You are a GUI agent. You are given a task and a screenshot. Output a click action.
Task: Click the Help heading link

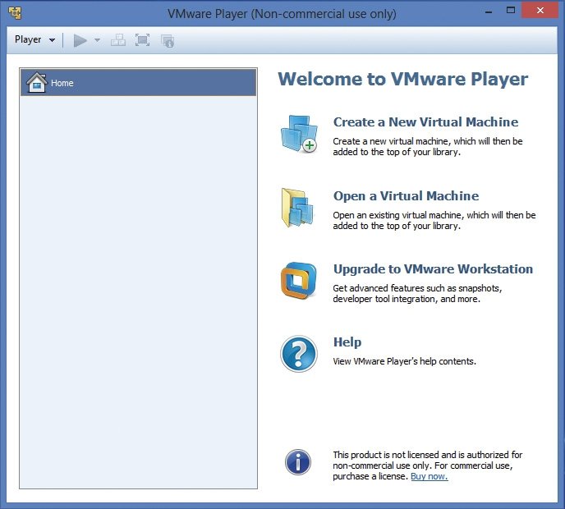click(x=347, y=342)
